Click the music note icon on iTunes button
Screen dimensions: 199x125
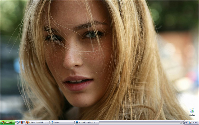click(52, 122)
